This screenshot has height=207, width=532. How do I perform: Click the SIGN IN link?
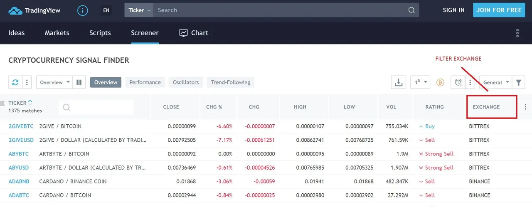(x=454, y=10)
